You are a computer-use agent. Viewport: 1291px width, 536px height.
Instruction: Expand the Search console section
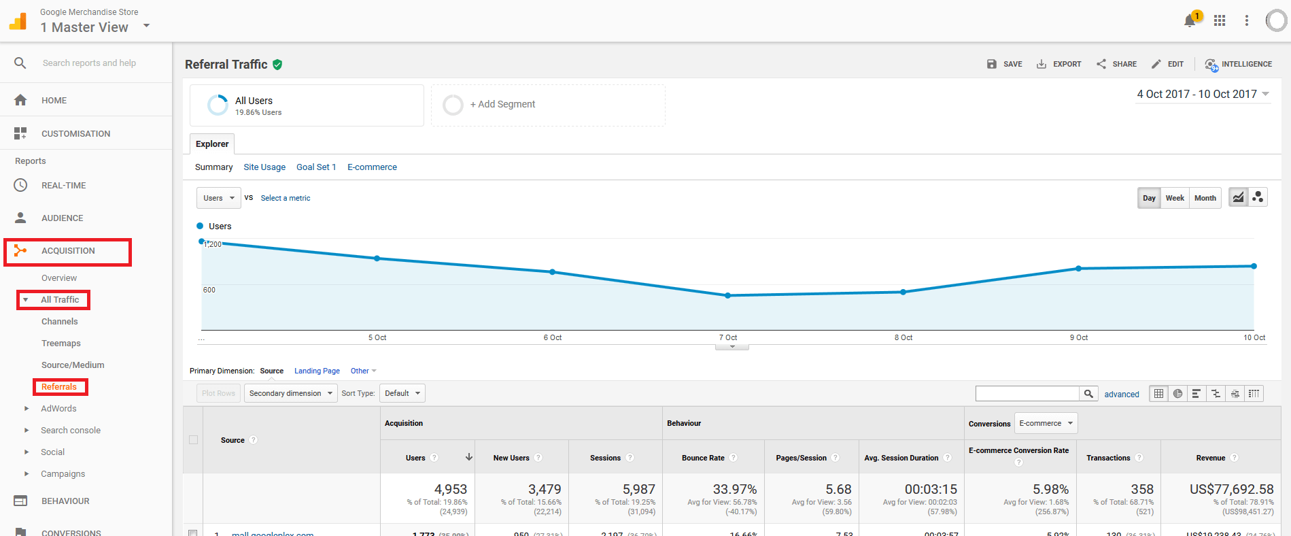[x=26, y=430]
